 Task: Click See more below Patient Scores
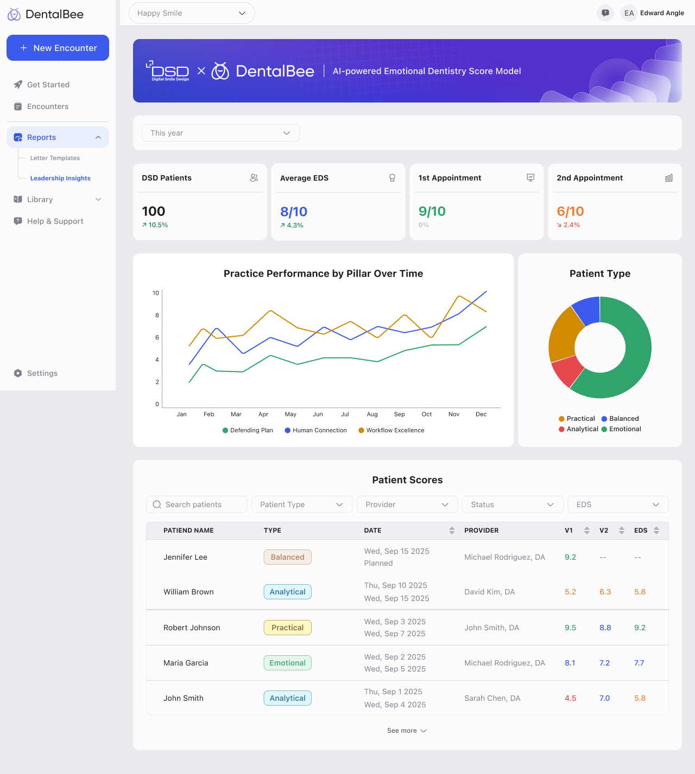pyautogui.click(x=407, y=731)
